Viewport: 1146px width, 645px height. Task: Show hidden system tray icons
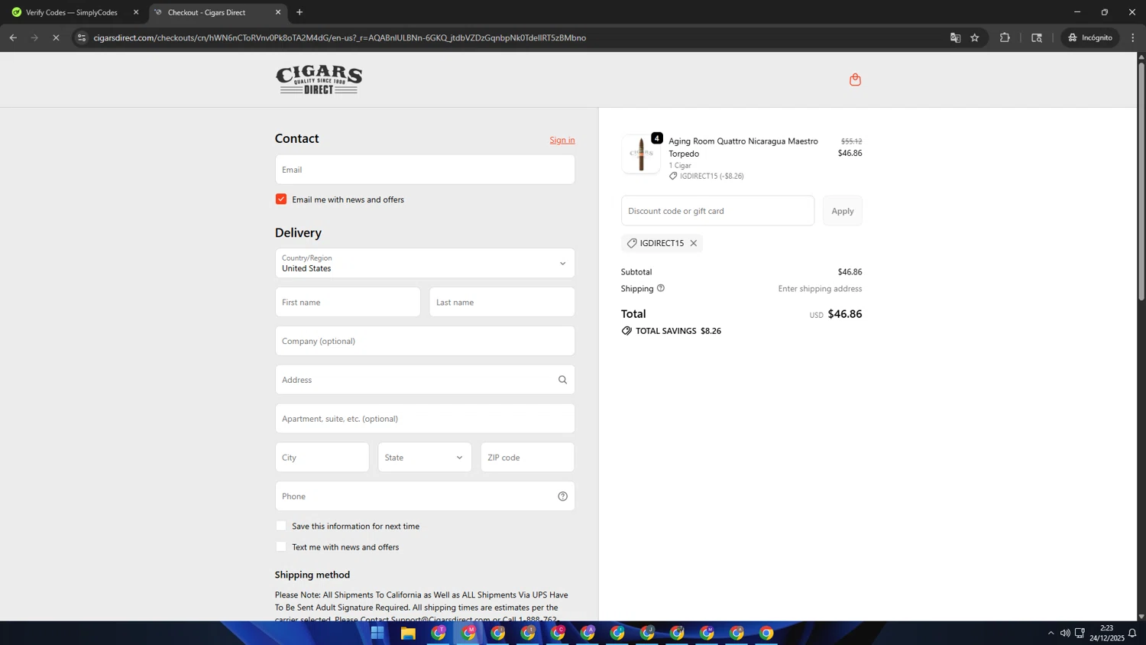click(x=1050, y=633)
